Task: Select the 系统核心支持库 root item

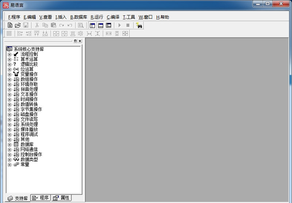Action: tap(29, 49)
